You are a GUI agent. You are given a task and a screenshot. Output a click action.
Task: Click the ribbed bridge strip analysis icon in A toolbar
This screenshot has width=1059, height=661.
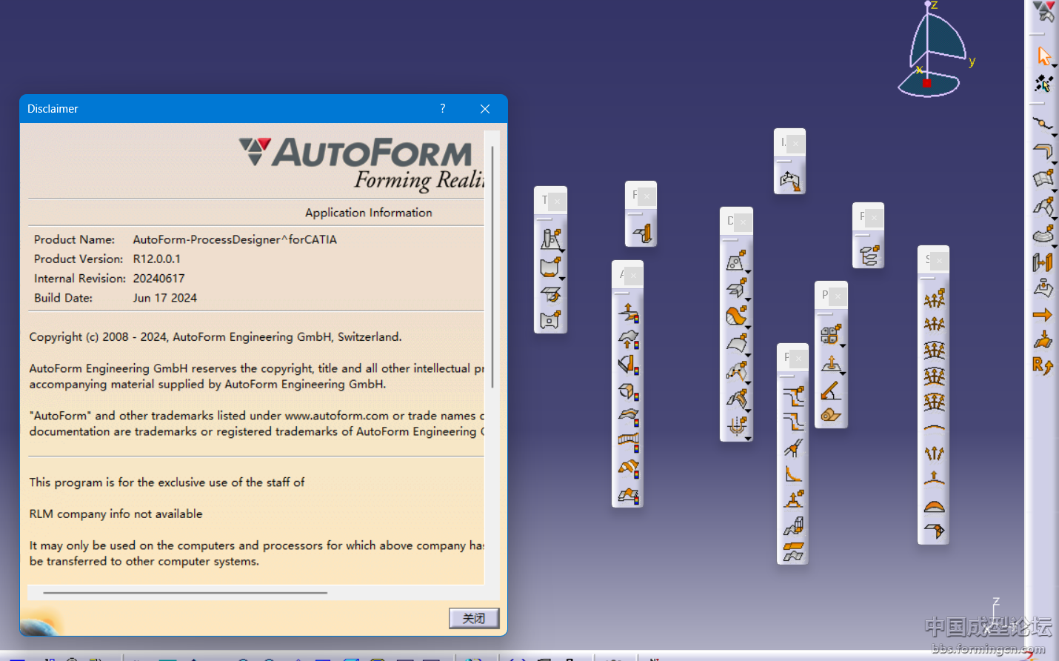629,442
